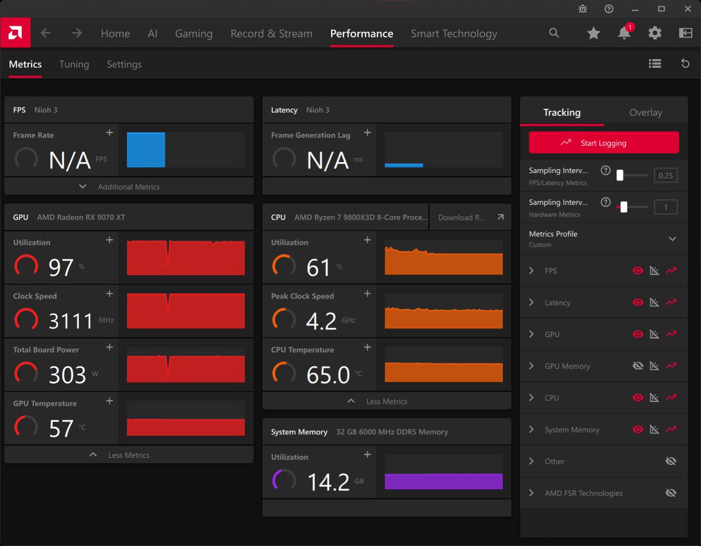The height and width of the screenshot is (546, 701).
Task: Toggle FPS visibility eye
Action: point(638,270)
